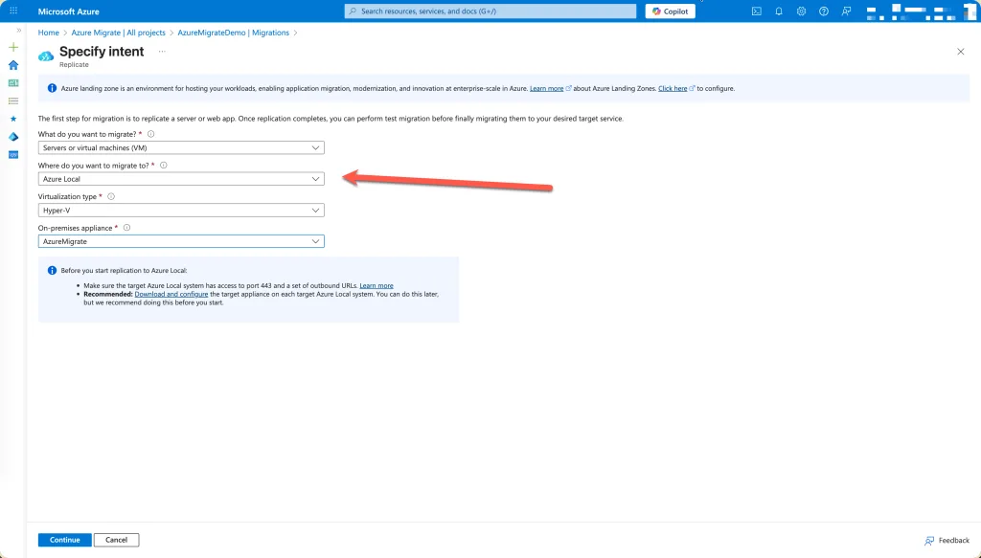Image resolution: width=981 pixels, height=558 pixels.
Task: Expand the 'Where do you want to migrate to' dropdown
Action: coord(181,179)
